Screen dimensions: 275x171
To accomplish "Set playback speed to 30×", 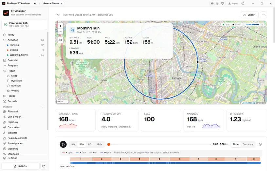I will [x=82, y=144].
